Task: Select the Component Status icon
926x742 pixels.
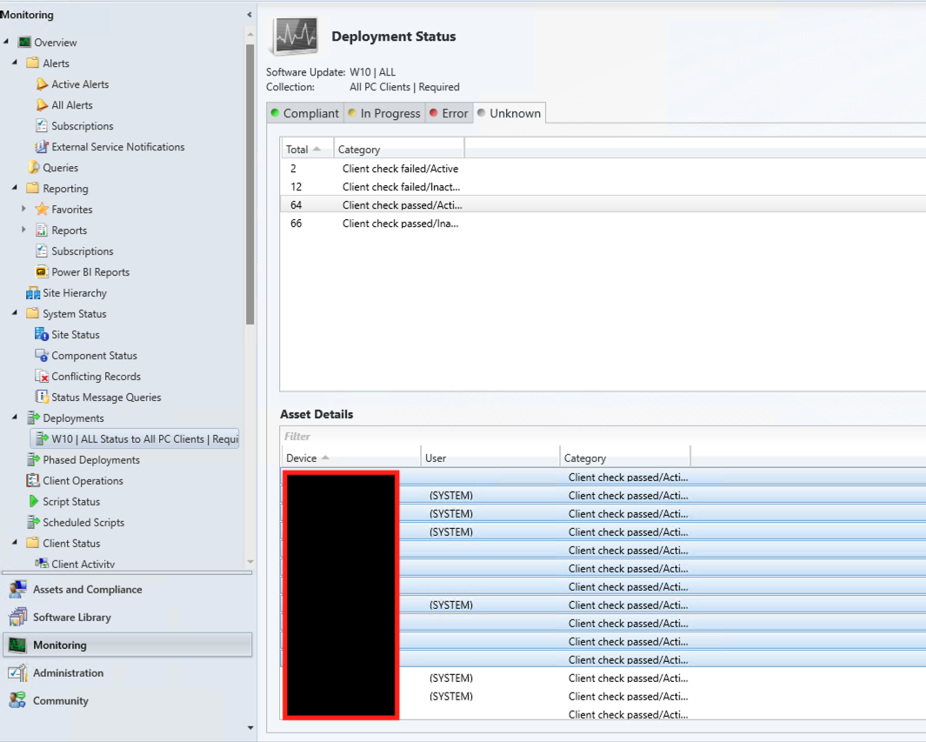Action: (42, 356)
